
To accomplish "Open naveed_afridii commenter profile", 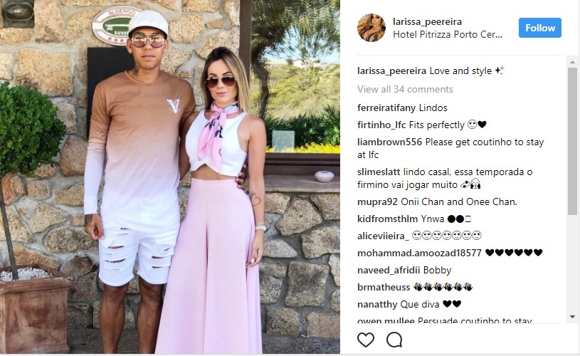I will click(x=389, y=270).
